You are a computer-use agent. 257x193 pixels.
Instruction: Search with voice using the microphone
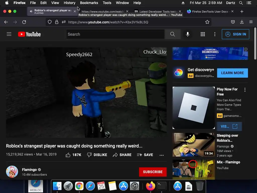[x=188, y=34]
